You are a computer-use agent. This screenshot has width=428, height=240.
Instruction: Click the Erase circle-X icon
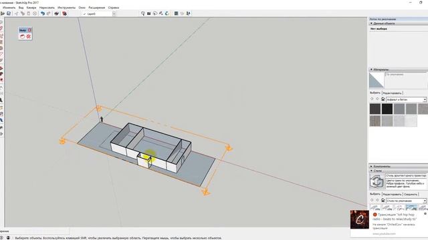pyautogui.click(x=35, y=13)
